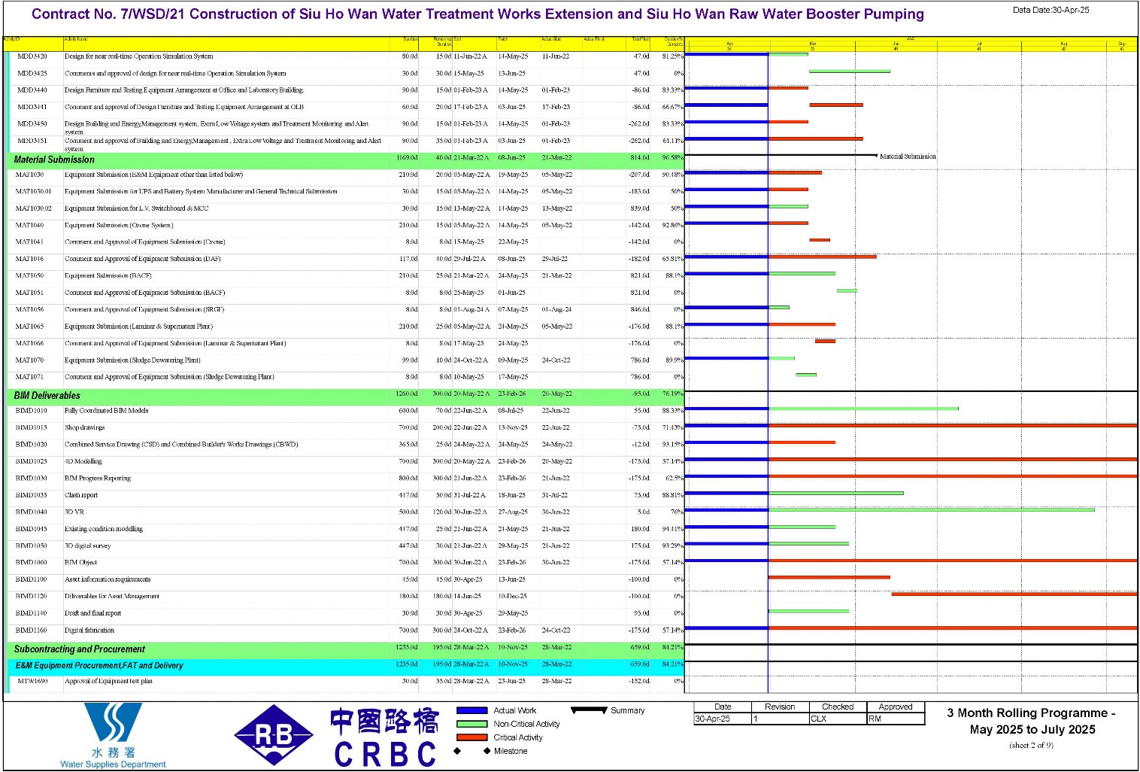This screenshot has width=1140, height=772.
Task: Click the Data Date:30-Apr-25 label
Action: [1051, 10]
